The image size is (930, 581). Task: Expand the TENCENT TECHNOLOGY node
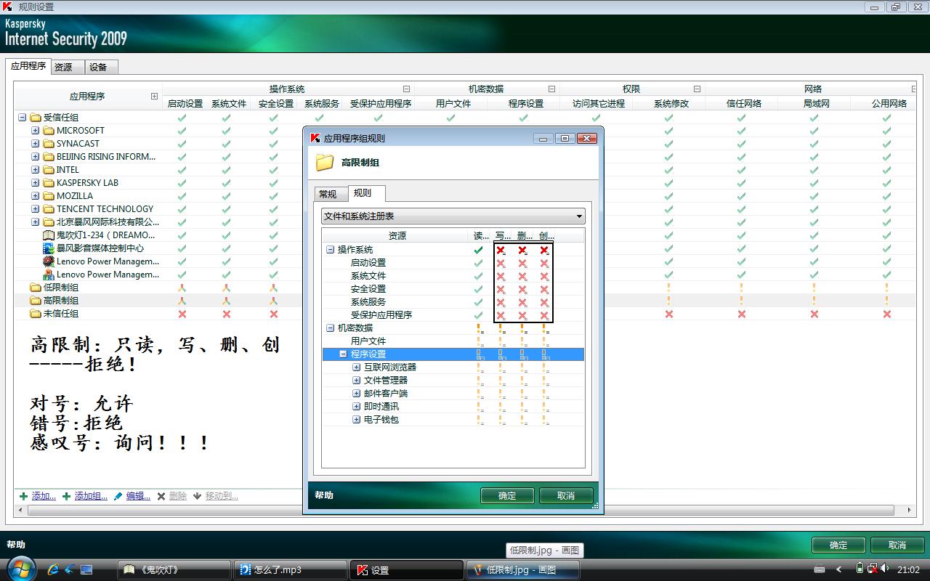click(35, 209)
